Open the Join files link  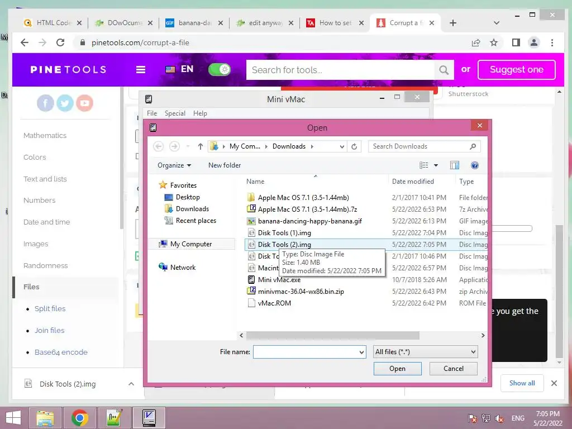tap(49, 331)
